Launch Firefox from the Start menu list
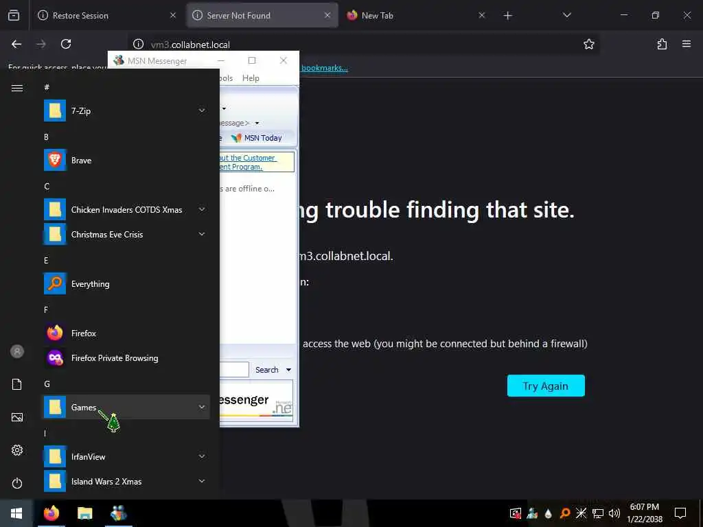703x527 pixels. tap(126, 333)
